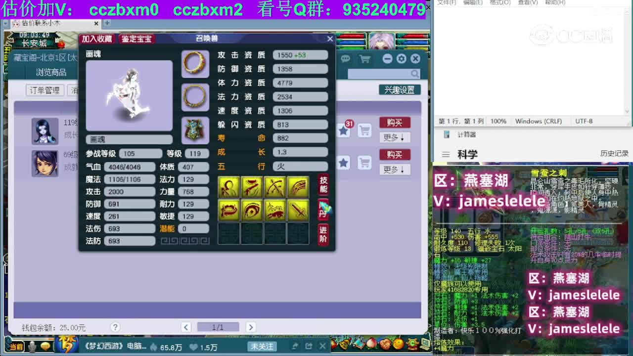Image resolution: width=633 pixels, height=356 pixels.
Task: Click the 100% zoom level in Notepad status bar
Action: point(498,121)
